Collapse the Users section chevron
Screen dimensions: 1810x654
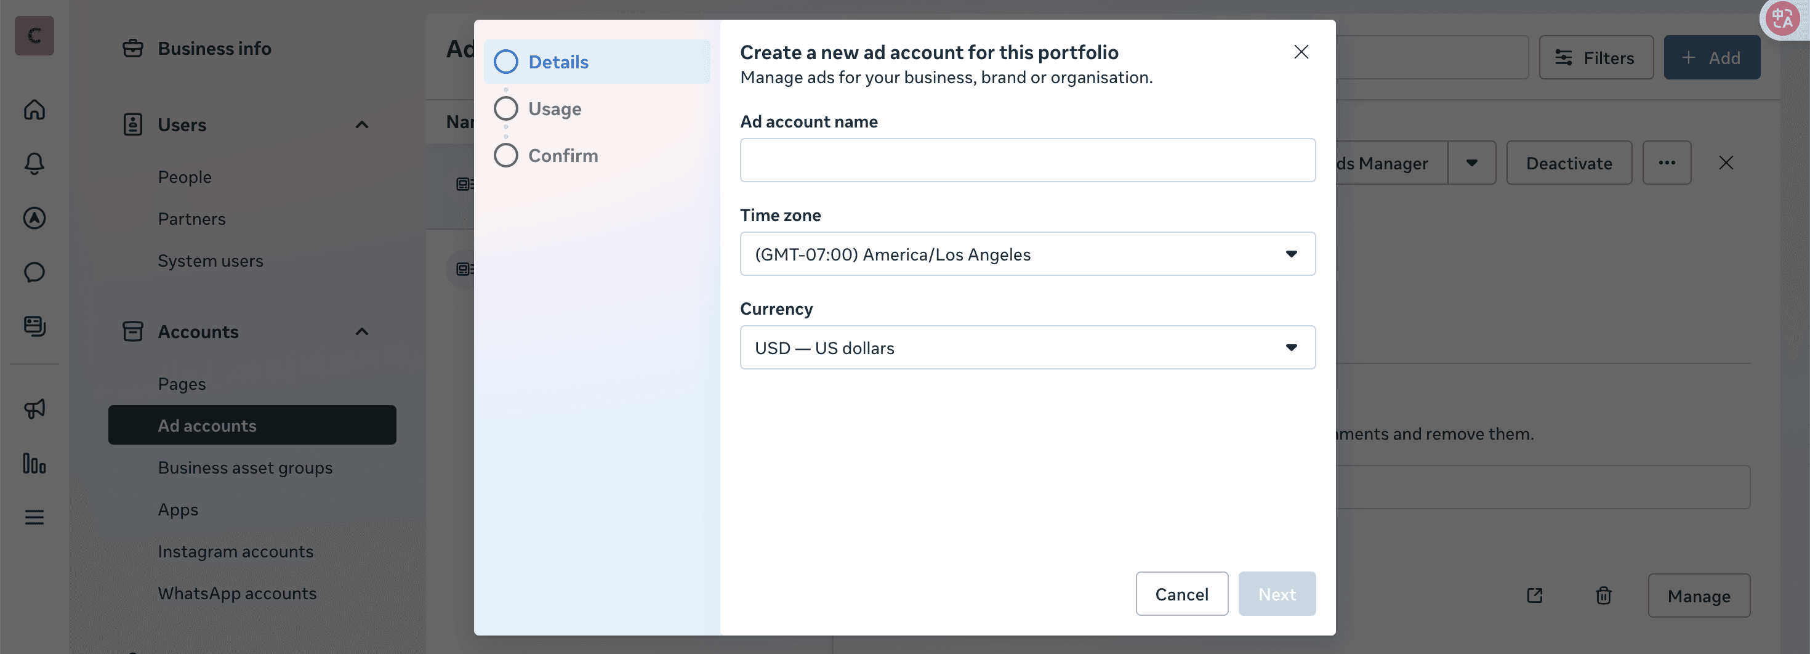[x=362, y=125]
